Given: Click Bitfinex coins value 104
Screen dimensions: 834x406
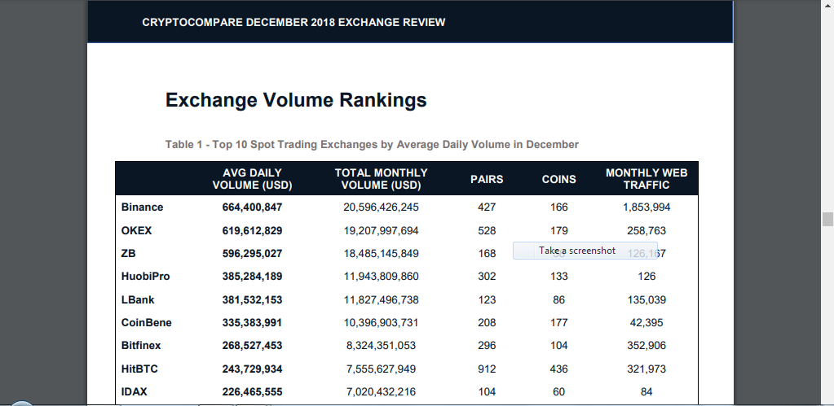Looking at the screenshot, I should tap(559, 345).
